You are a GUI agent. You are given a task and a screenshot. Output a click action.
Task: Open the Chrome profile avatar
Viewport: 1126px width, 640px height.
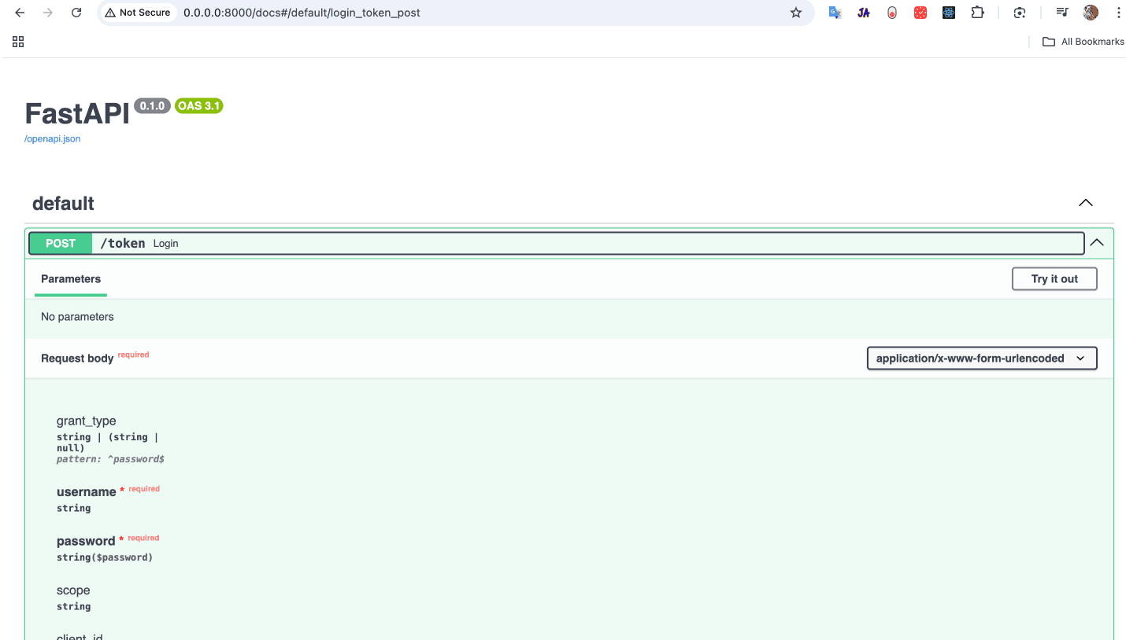1091,13
